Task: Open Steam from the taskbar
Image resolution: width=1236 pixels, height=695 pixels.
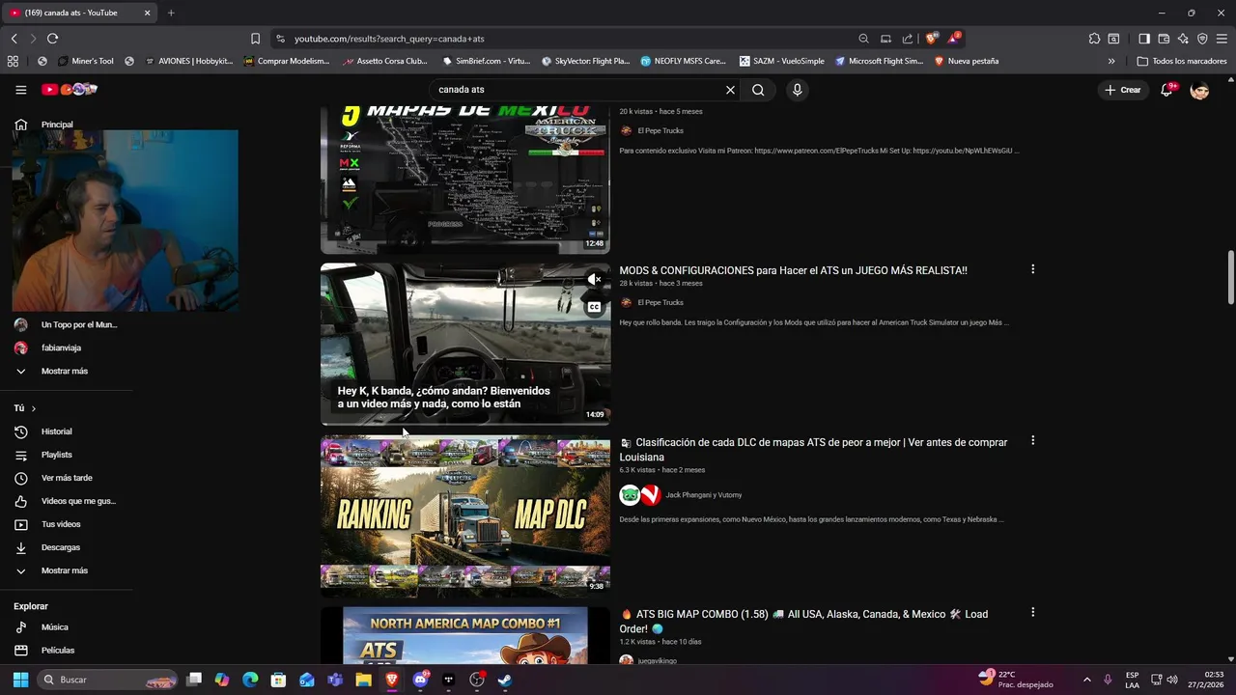Action: pyautogui.click(x=504, y=680)
